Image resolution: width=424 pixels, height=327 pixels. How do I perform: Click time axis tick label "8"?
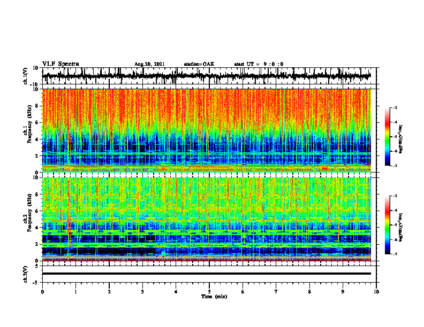[309, 292]
